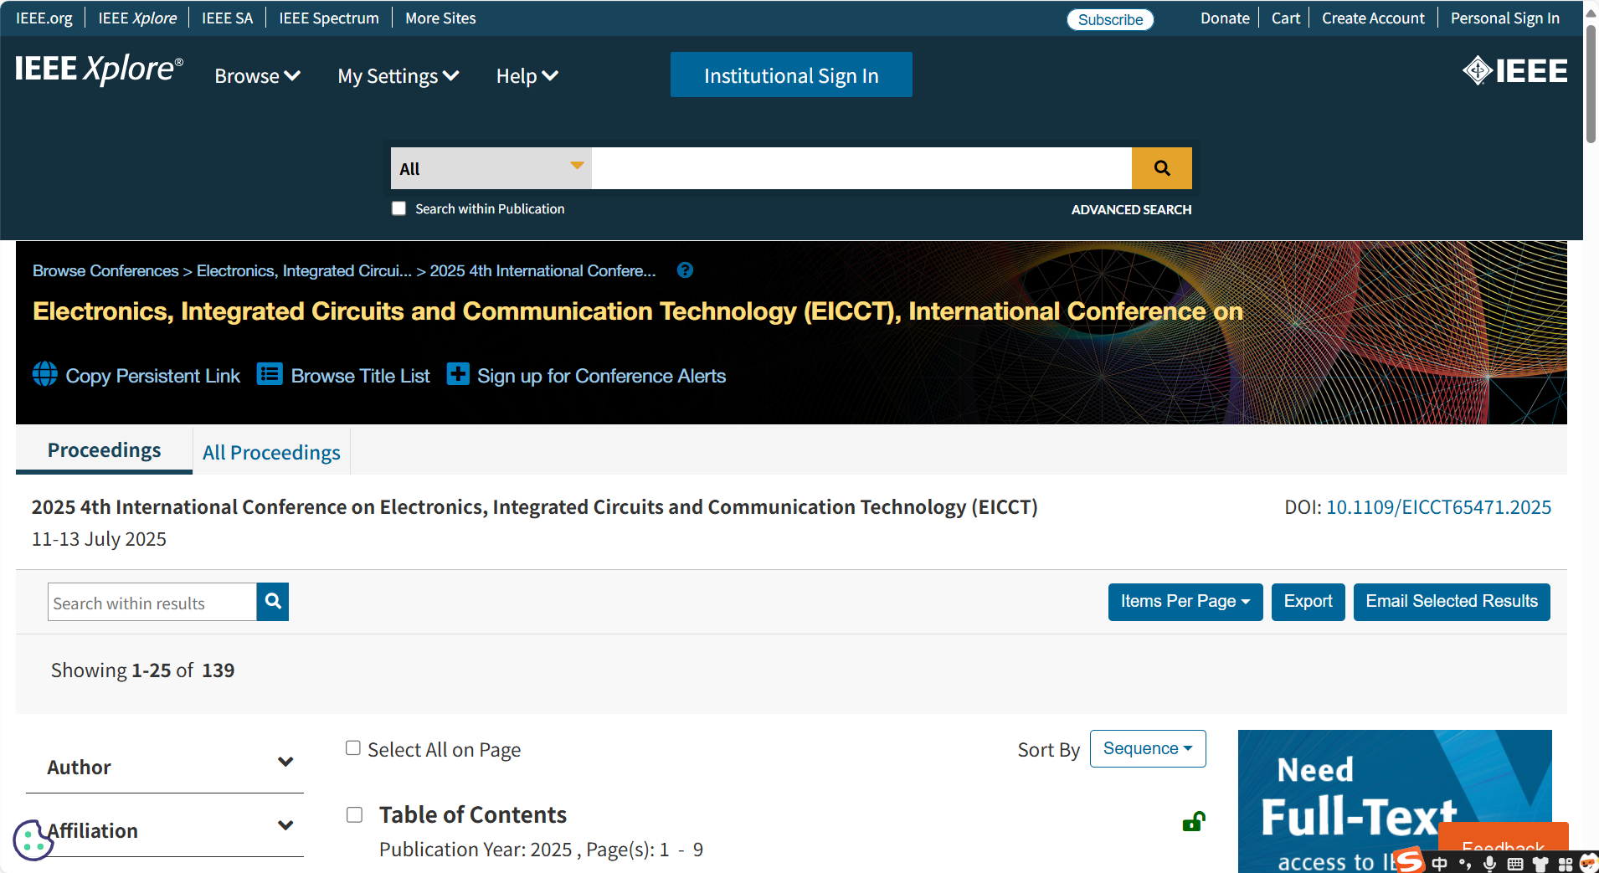
Task: Switch to the All Proceedings tab
Action: (271, 452)
